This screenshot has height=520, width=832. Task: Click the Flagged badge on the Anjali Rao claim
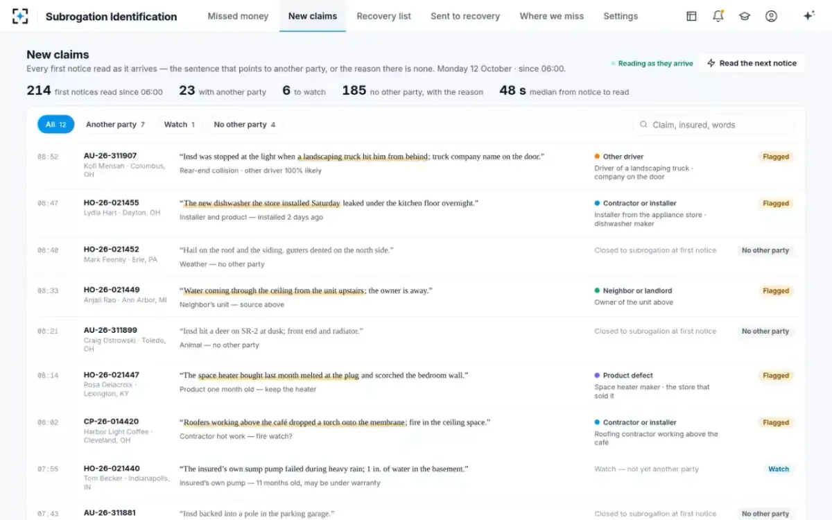(x=776, y=291)
